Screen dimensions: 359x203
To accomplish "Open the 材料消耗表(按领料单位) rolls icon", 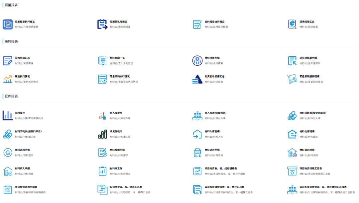I will 8,134.
